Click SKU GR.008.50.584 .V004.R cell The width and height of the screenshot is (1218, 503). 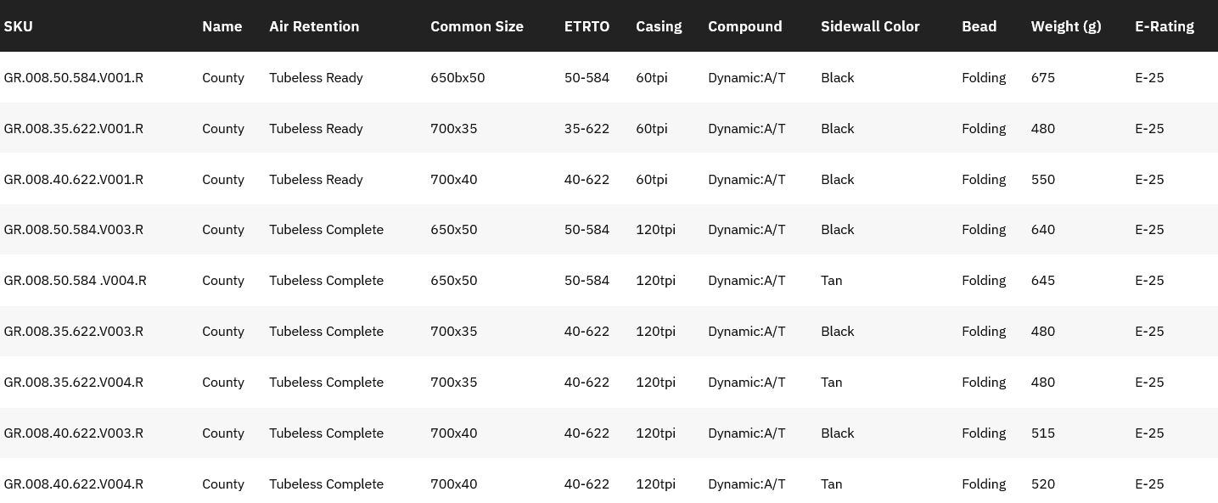click(x=76, y=281)
